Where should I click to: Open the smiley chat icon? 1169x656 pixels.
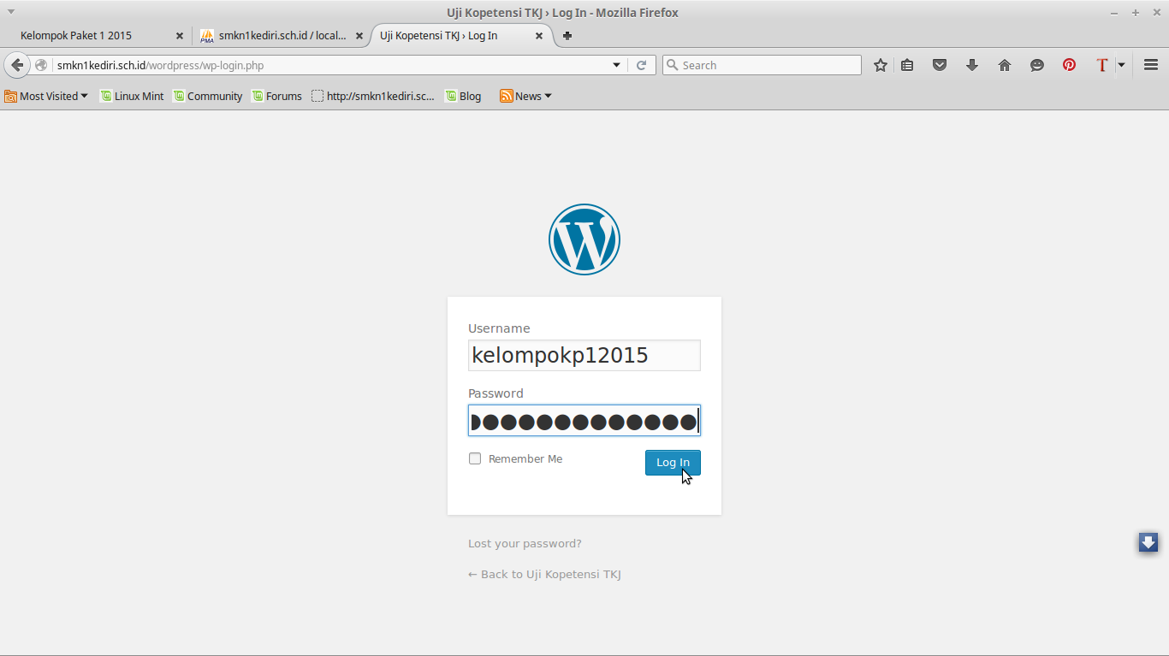pos(1037,65)
